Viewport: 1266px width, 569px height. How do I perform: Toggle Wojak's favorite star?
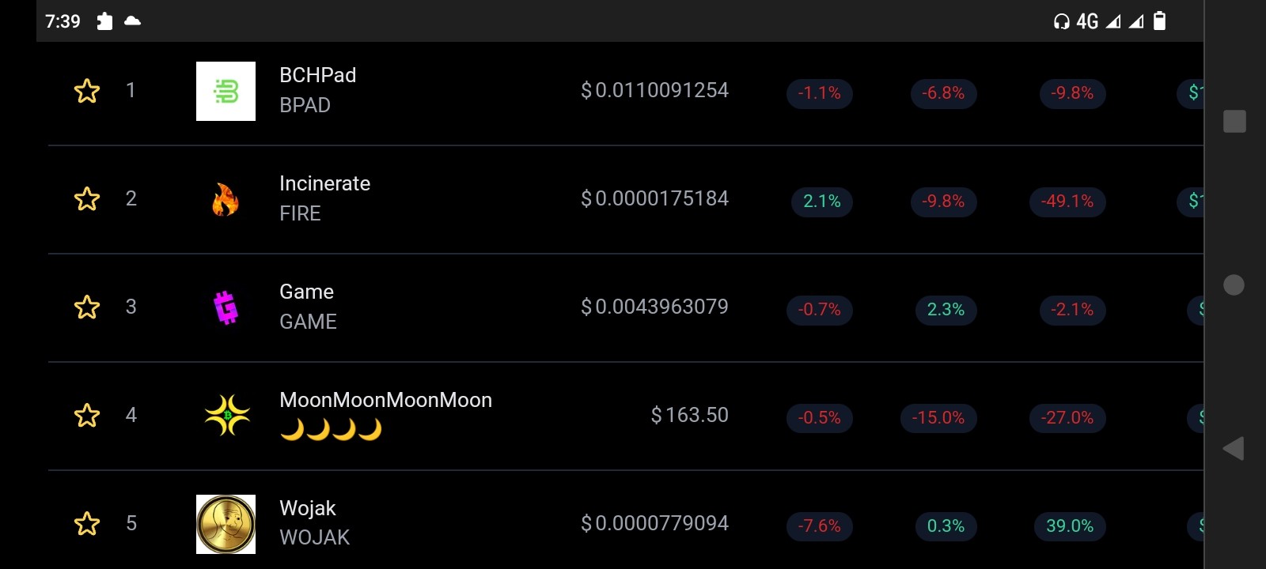point(87,524)
